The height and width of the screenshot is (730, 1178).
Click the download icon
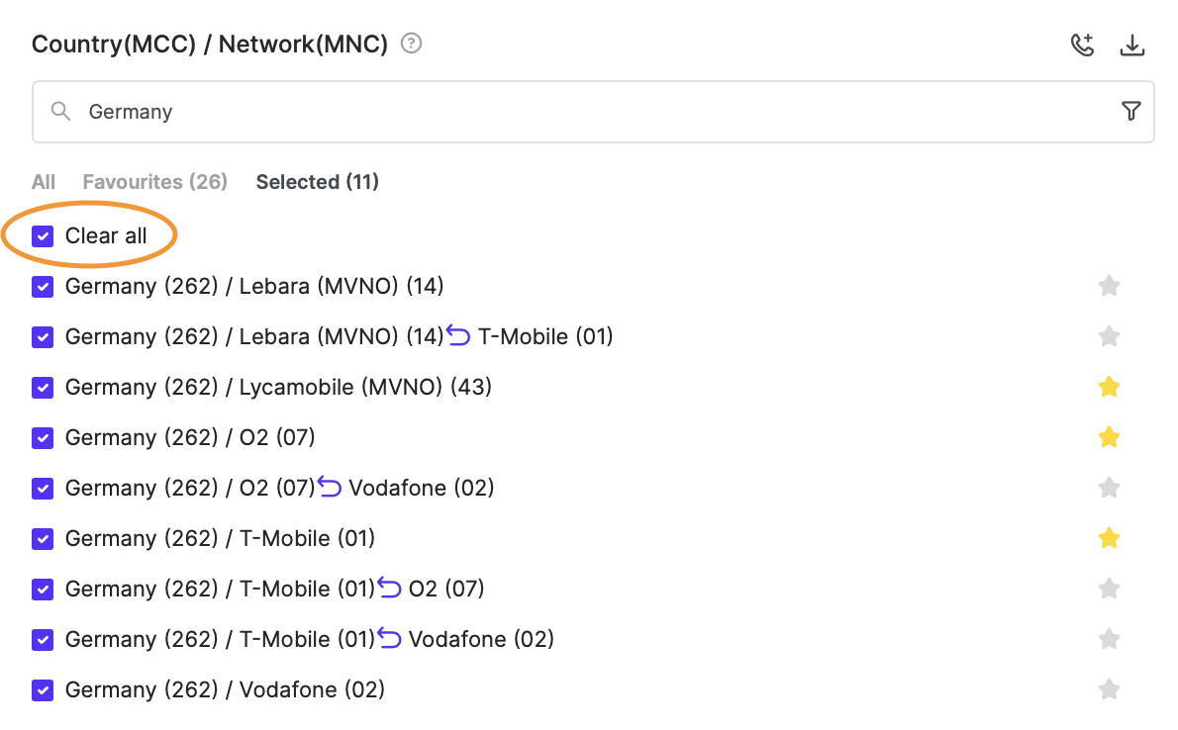click(x=1131, y=45)
